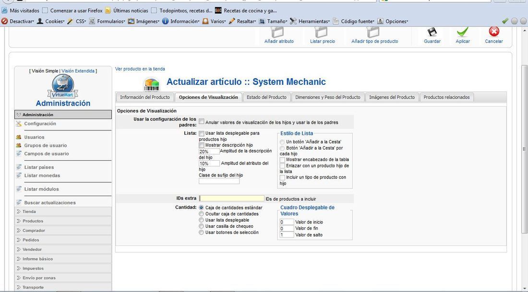This screenshot has height=292, width=528.
Task: Click the Configuración tools icon in sidebar
Action: click(x=19, y=124)
